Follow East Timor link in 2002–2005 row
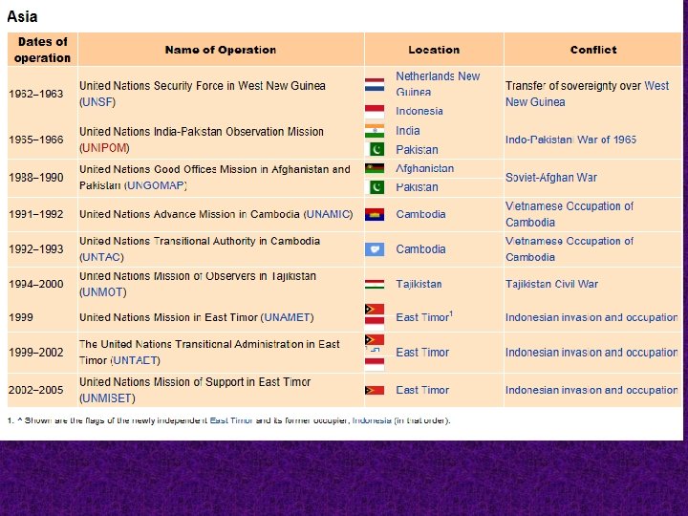Viewport: 688px width, 516px height. (422, 390)
